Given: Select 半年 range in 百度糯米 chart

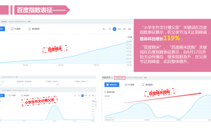Looking at the screenshot, I should pos(124,29).
